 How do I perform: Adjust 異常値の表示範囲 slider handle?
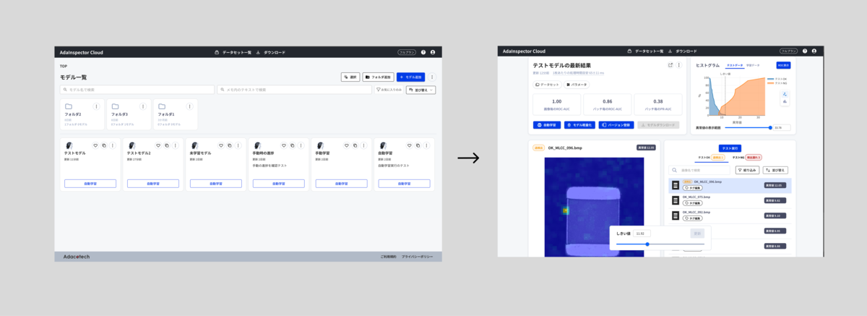click(x=770, y=127)
